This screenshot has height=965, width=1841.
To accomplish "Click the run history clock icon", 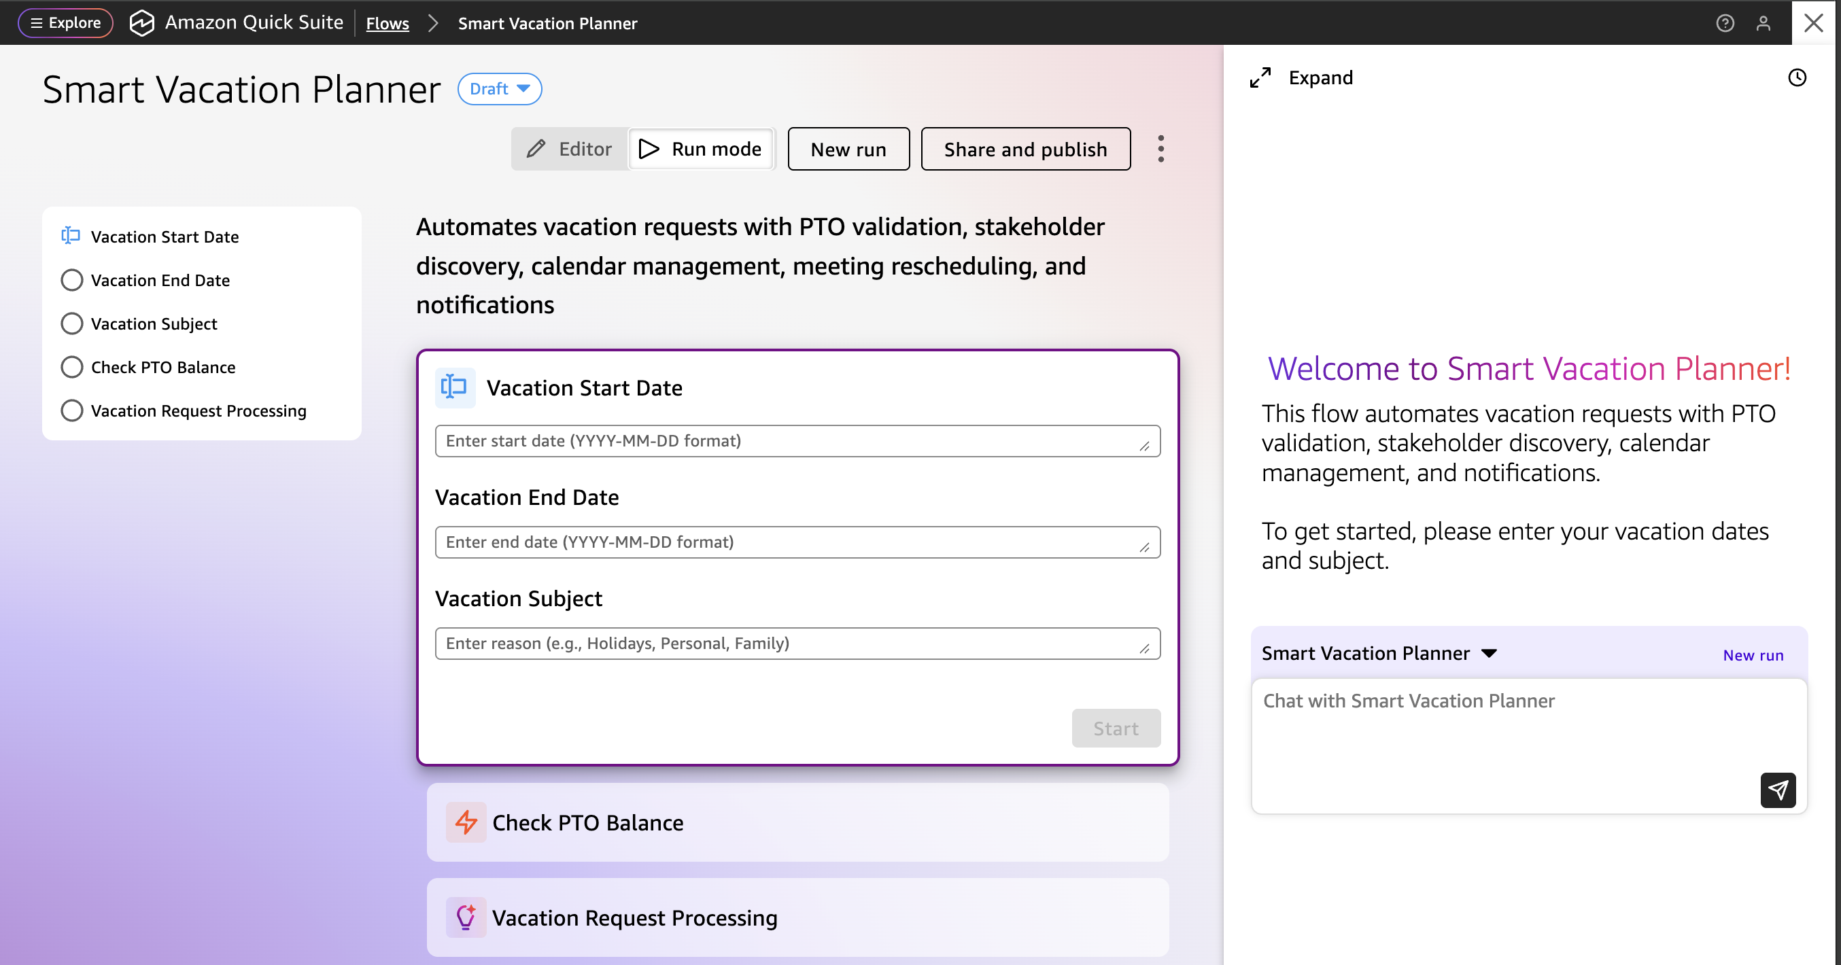I will [1797, 77].
